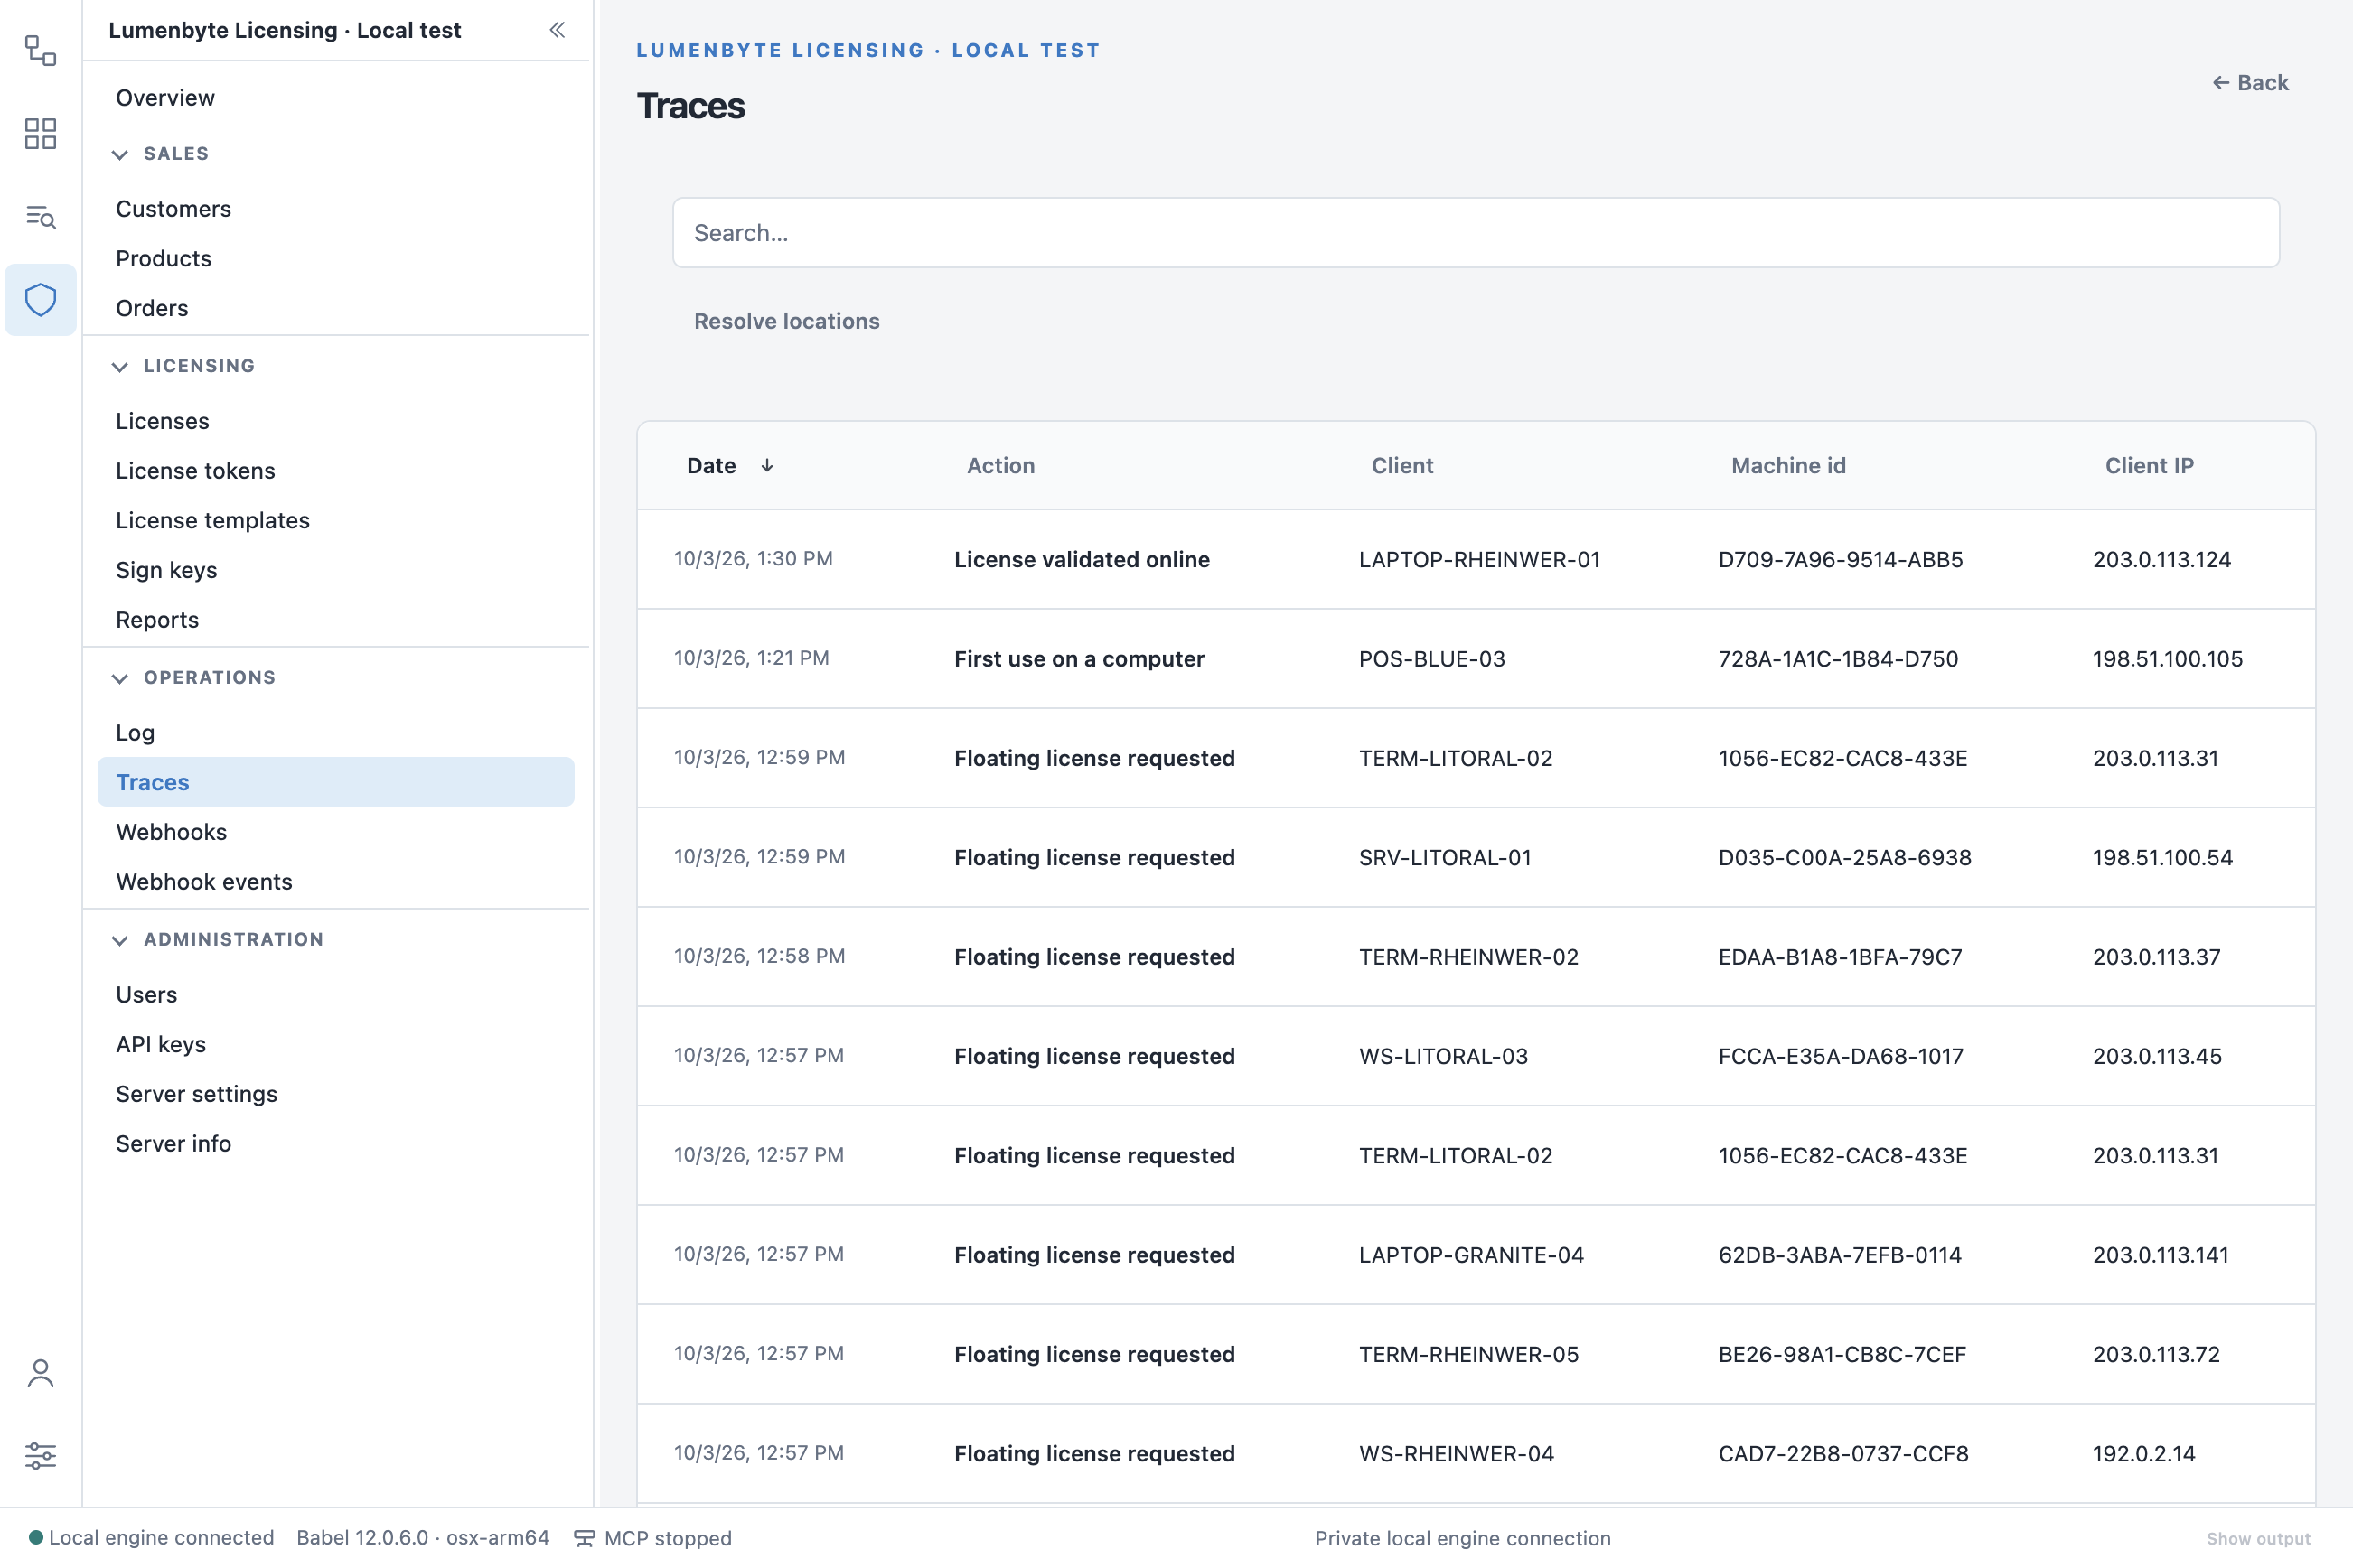Click the MCP stopped status icon
This screenshot has height=1568, width=2353.
click(x=585, y=1538)
